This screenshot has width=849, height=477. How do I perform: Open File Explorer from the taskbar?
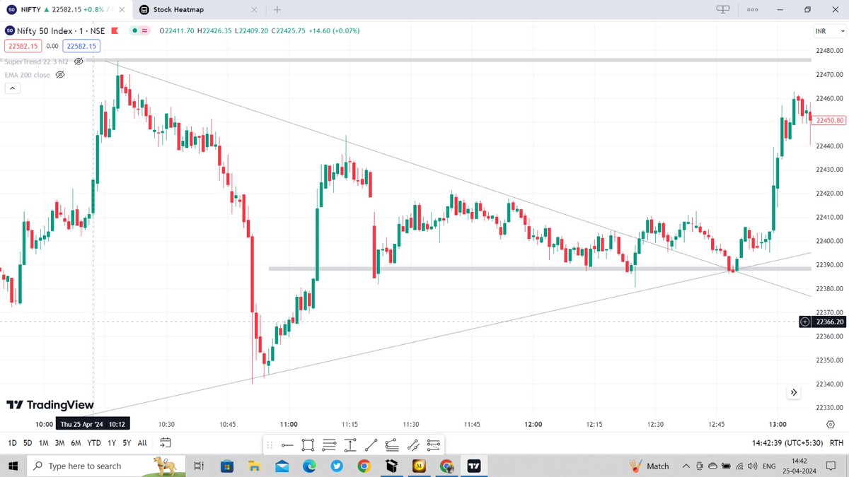click(x=255, y=466)
